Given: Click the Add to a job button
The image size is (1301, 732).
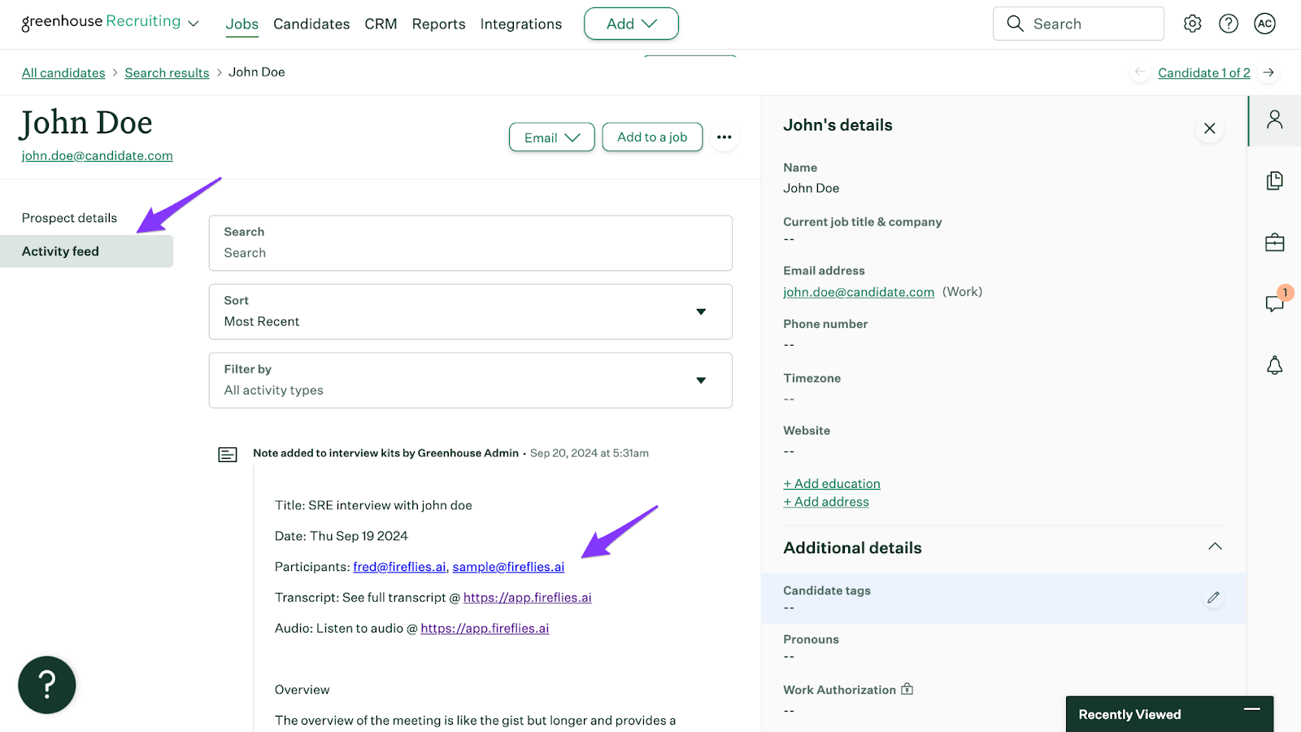Looking at the screenshot, I should coord(651,137).
